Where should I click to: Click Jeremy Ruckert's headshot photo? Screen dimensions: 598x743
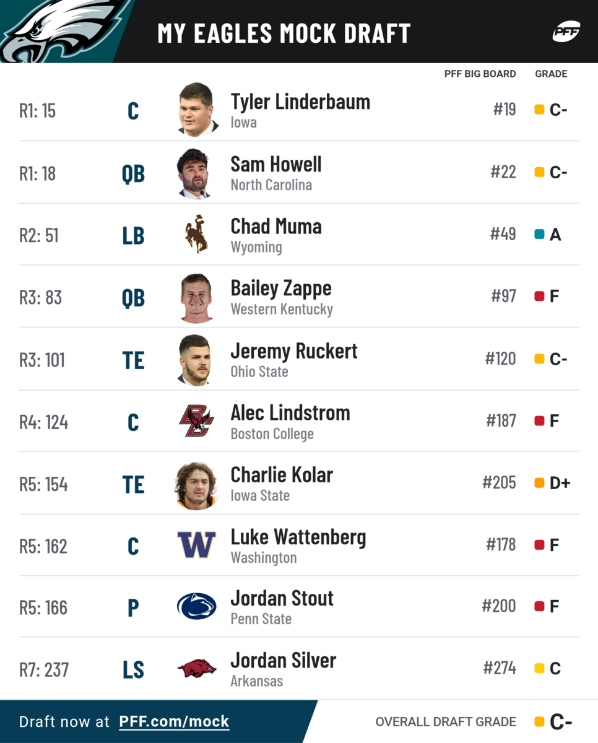[x=195, y=360]
